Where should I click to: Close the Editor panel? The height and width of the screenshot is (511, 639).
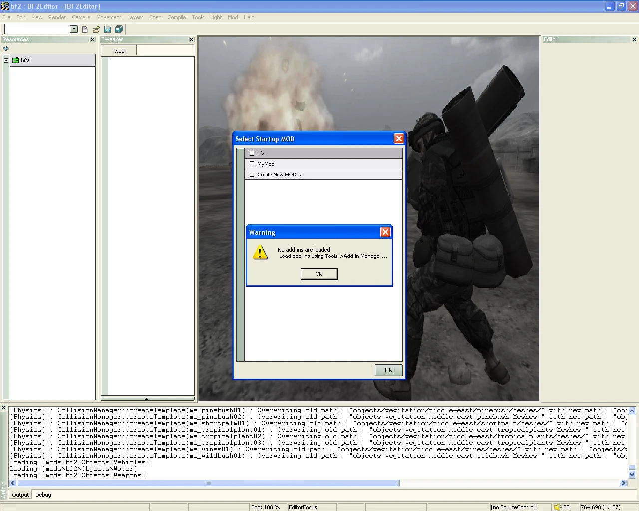coord(634,39)
